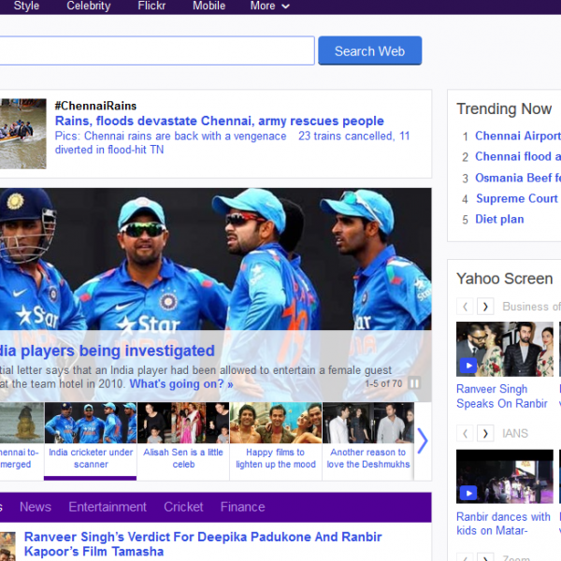Open Flickr from the top navigation
Image resolution: width=561 pixels, height=561 pixels.
click(151, 6)
